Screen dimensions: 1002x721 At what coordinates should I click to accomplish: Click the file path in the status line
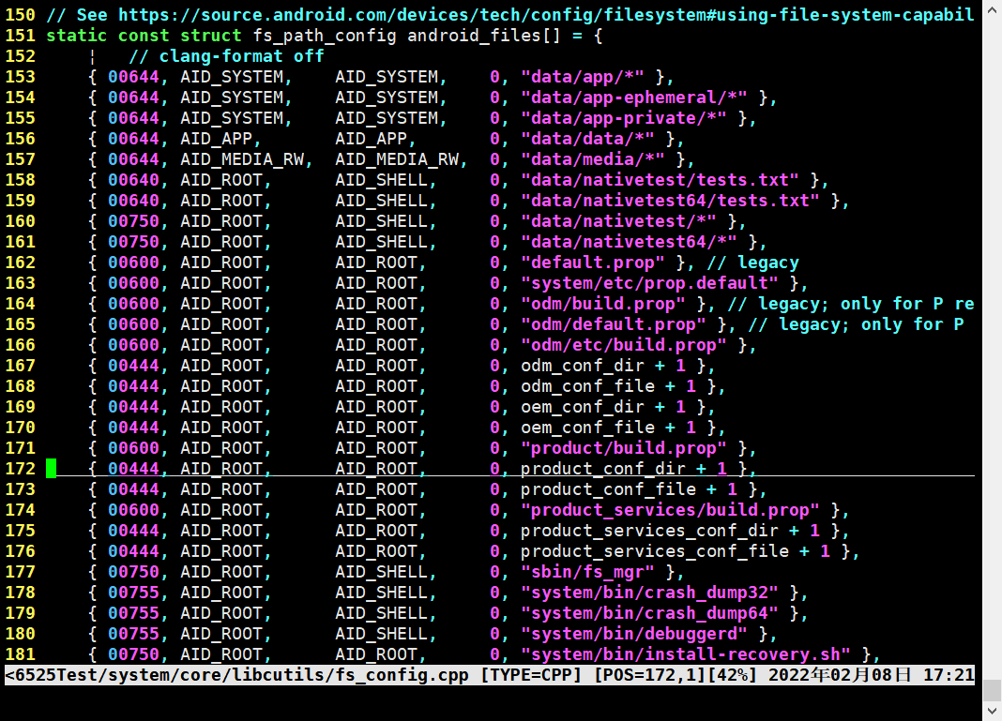pyautogui.click(x=237, y=675)
